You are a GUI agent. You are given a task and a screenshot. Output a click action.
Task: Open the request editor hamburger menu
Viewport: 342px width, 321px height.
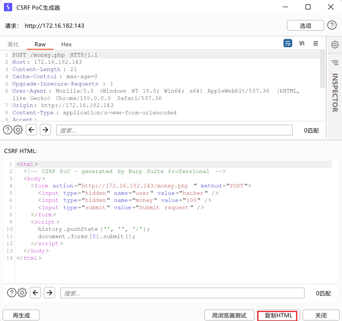pos(316,43)
